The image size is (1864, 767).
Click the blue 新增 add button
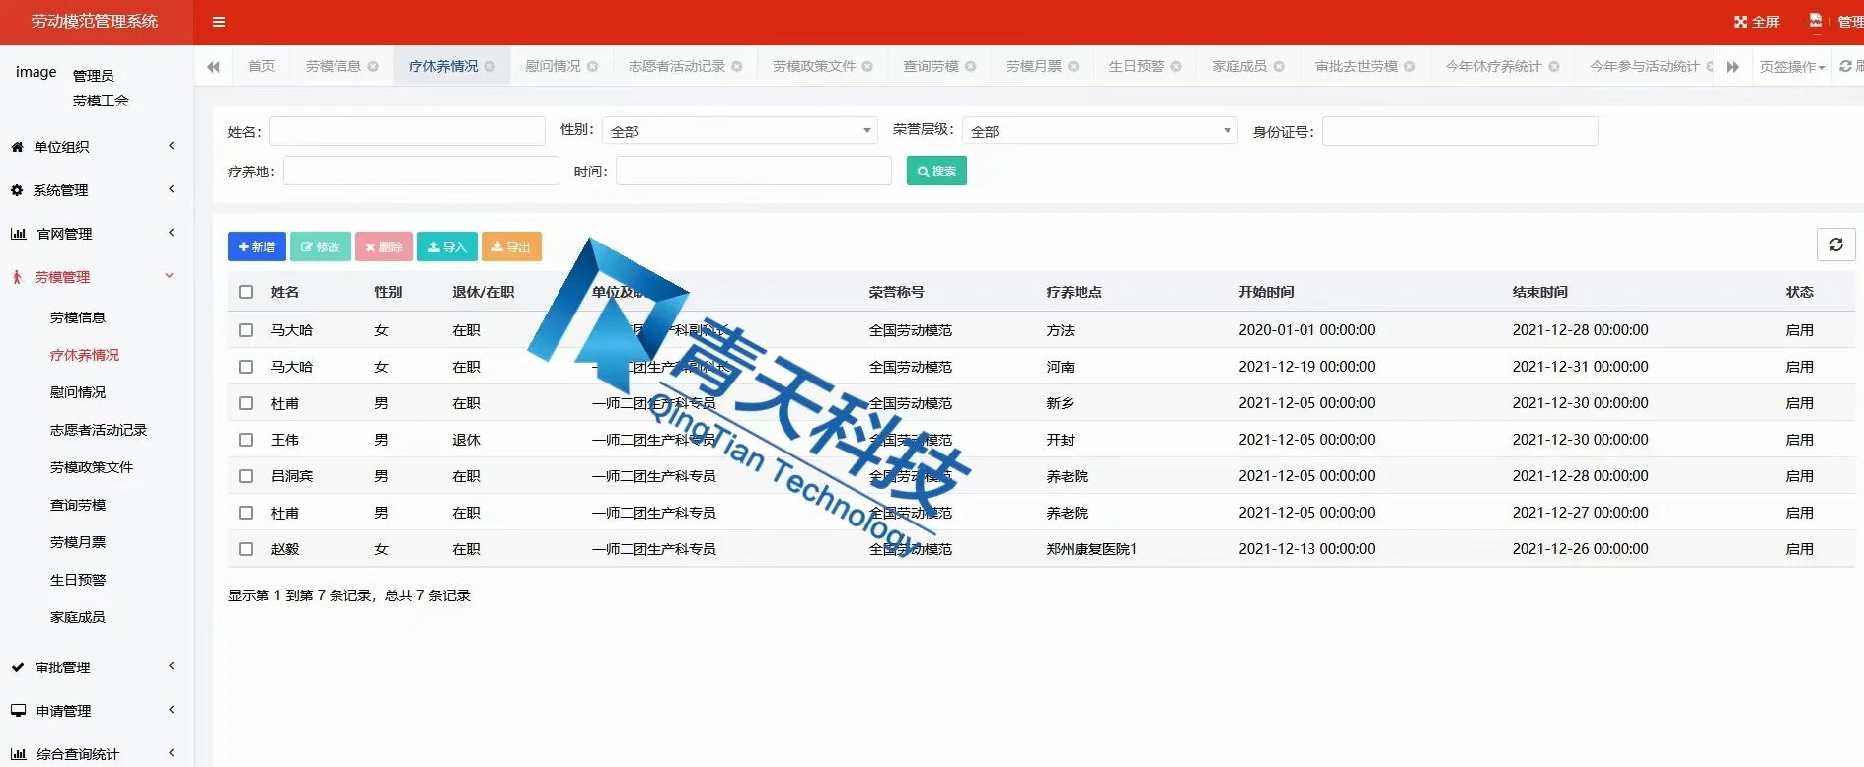coord(257,246)
